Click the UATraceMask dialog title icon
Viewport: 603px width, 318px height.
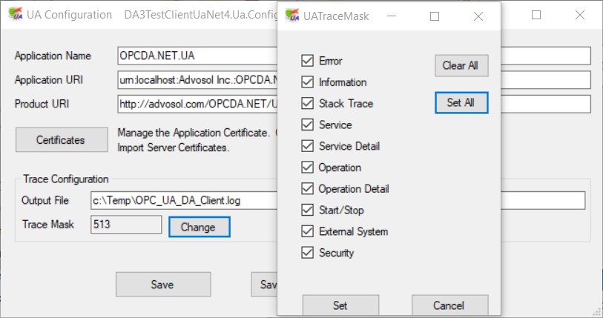[291, 16]
